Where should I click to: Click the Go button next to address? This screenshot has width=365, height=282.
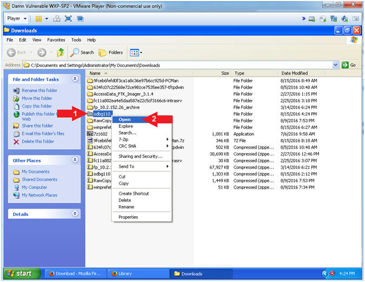pos(349,65)
